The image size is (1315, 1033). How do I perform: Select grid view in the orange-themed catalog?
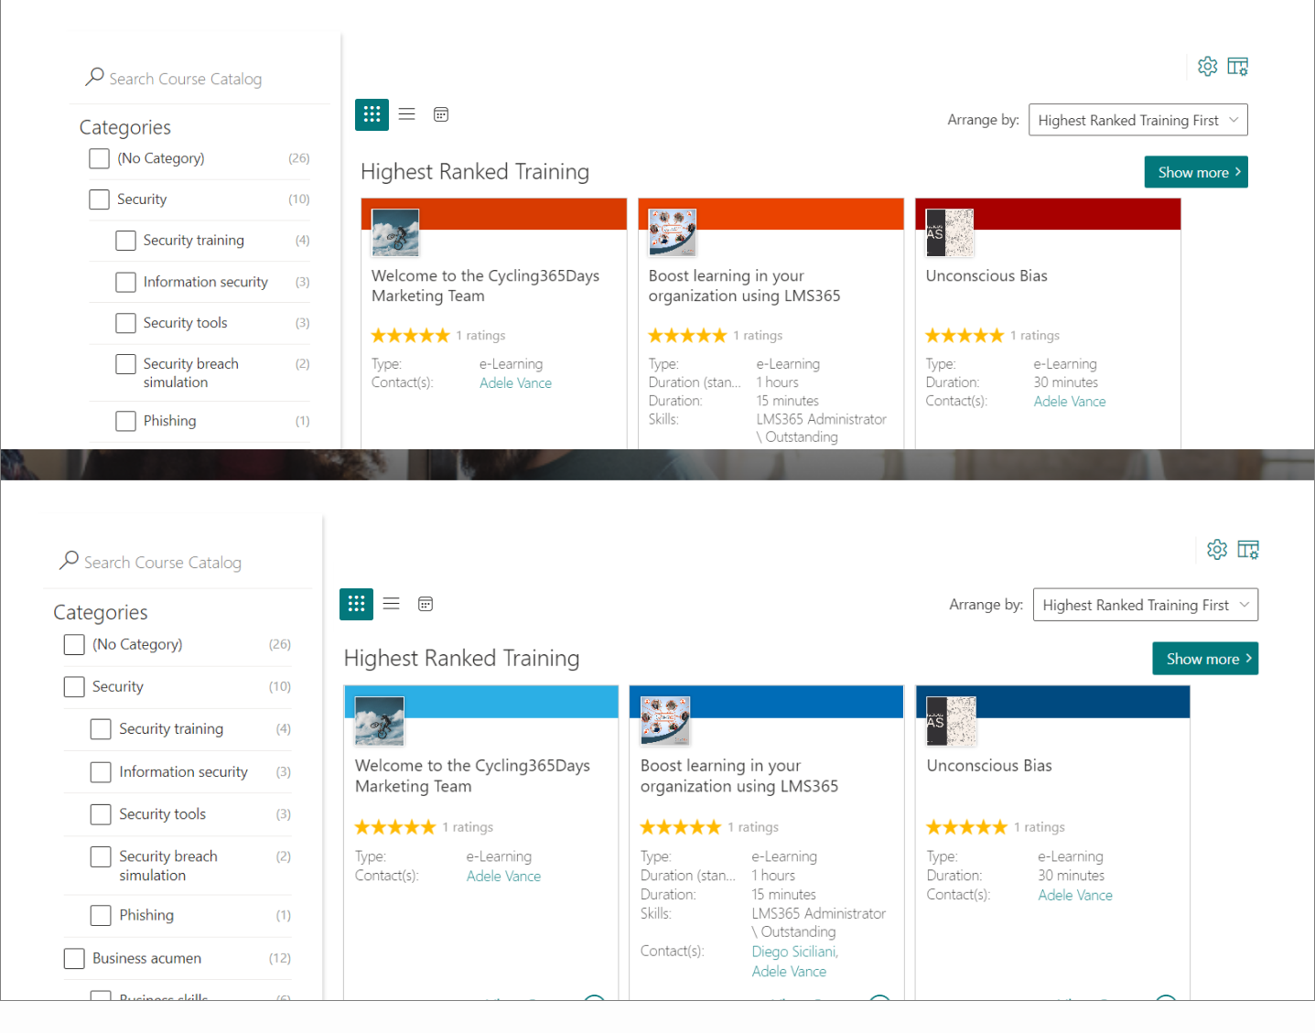372,114
